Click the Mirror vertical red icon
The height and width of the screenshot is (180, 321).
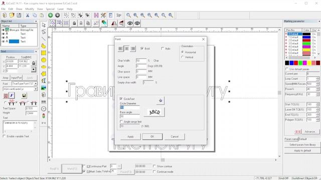coord(121,23)
